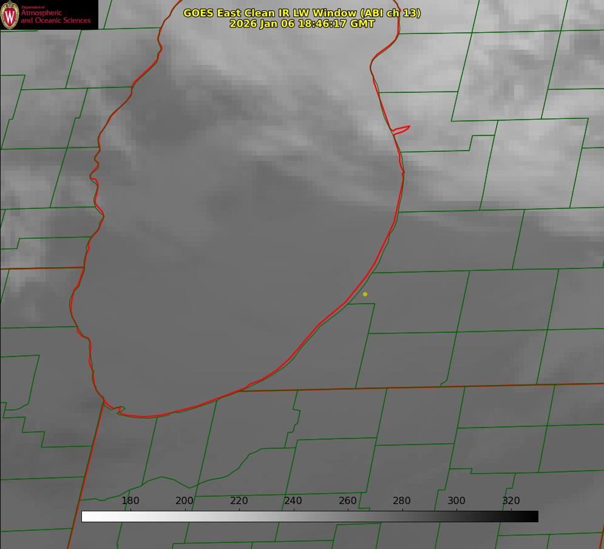This screenshot has height=549, width=604.
Task: Select the 200 colorbar tick label
Action: click(185, 500)
